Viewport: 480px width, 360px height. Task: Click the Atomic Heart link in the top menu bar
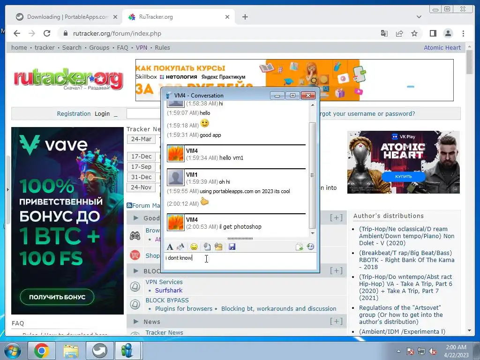click(x=442, y=47)
